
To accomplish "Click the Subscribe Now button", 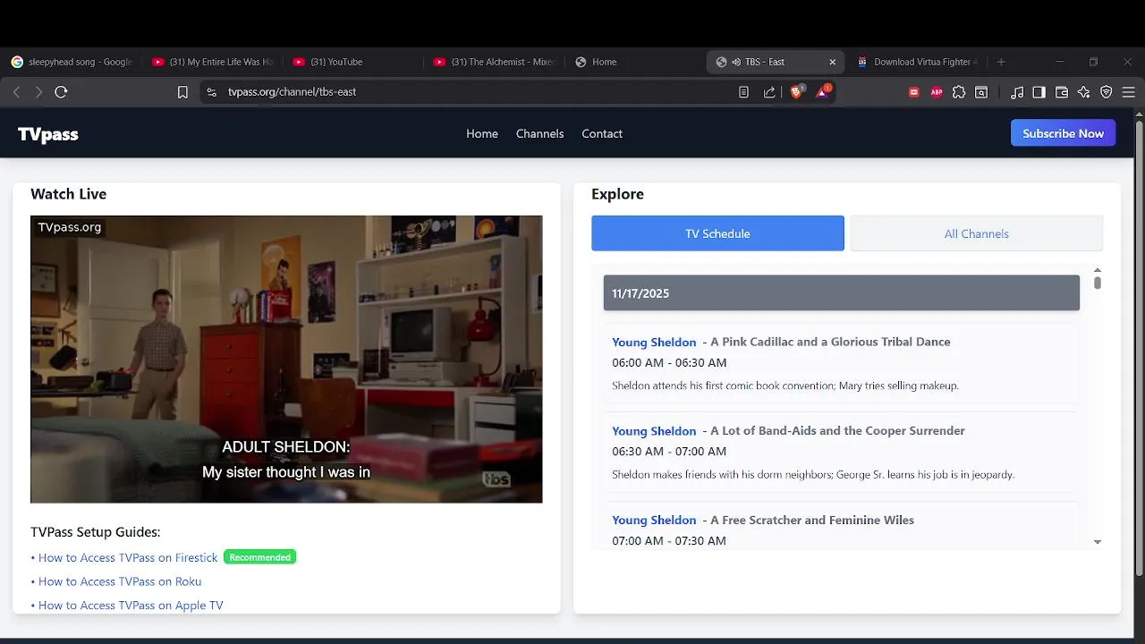I will click(1063, 133).
